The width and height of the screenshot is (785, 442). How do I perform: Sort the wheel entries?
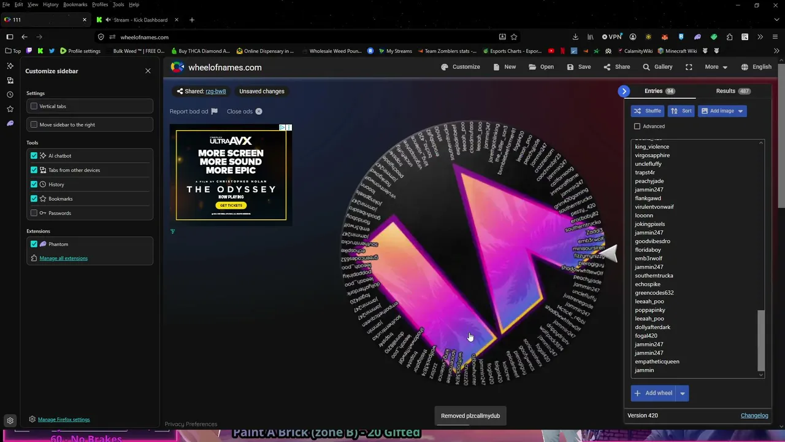pyautogui.click(x=681, y=111)
